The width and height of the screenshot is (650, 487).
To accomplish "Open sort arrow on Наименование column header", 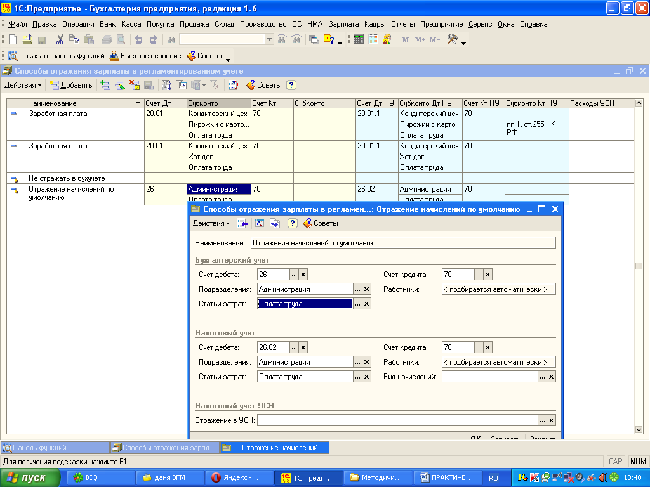I will (138, 103).
